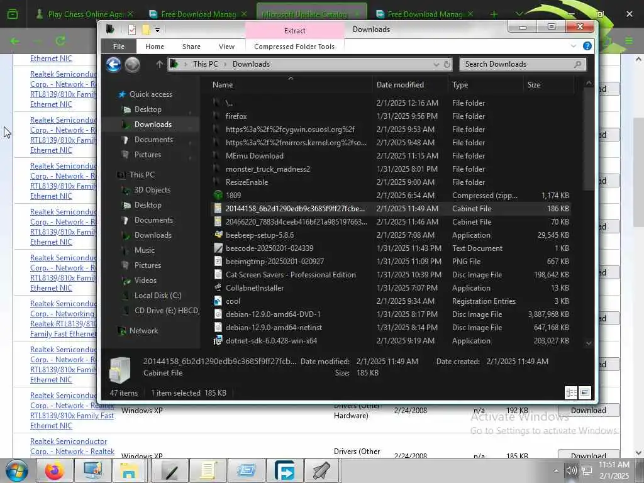Viewport: 644px width, 483px height.
Task: Switch to large icons view button
Action: tap(584, 392)
